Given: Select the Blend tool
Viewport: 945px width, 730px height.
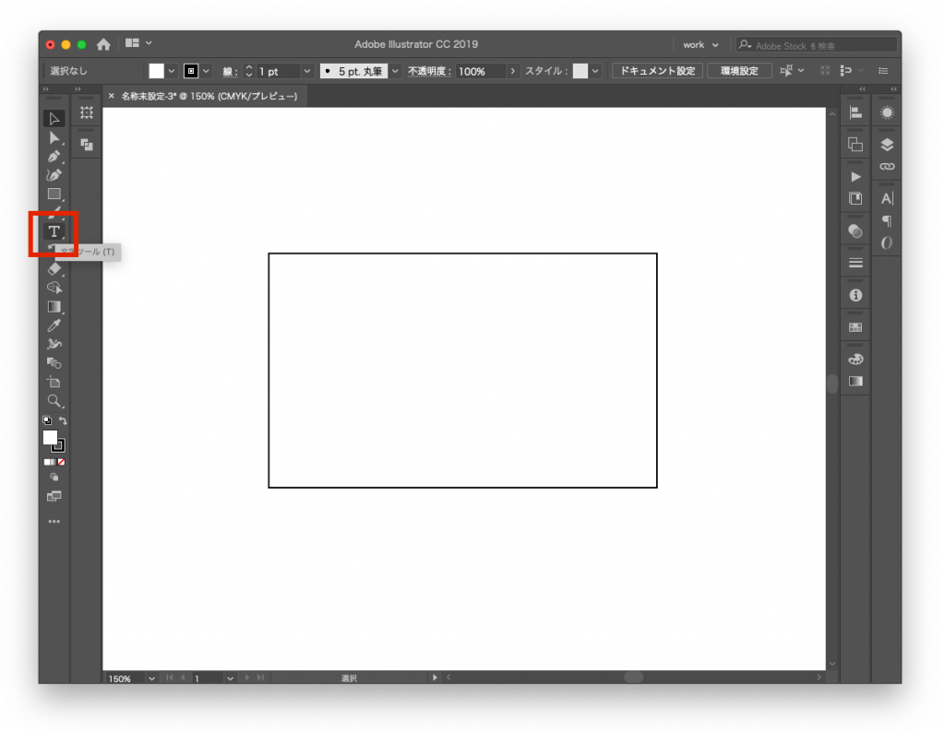Looking at the screenshot, I should [54, 363].
